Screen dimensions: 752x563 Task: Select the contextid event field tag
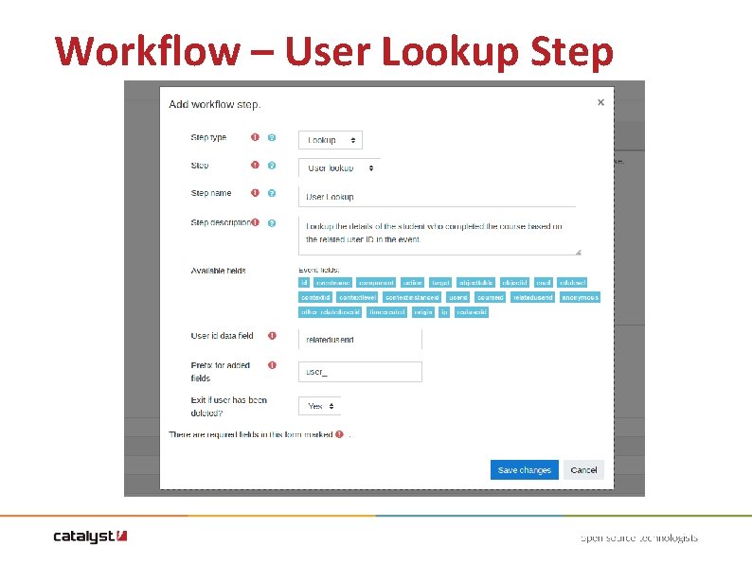click(x=315, y=297)
